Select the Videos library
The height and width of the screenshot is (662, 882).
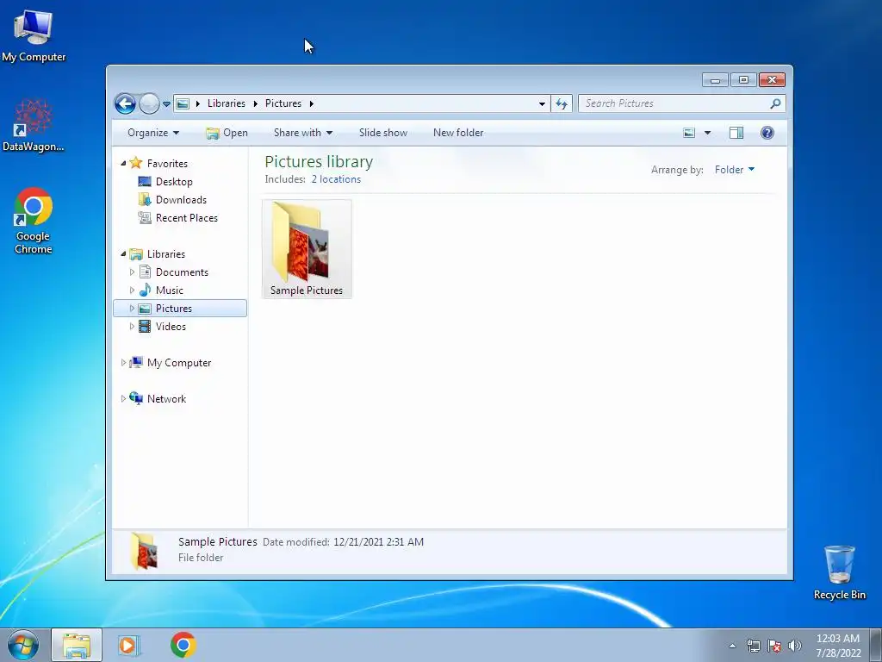pyautogui.click(x=171, y=327)
